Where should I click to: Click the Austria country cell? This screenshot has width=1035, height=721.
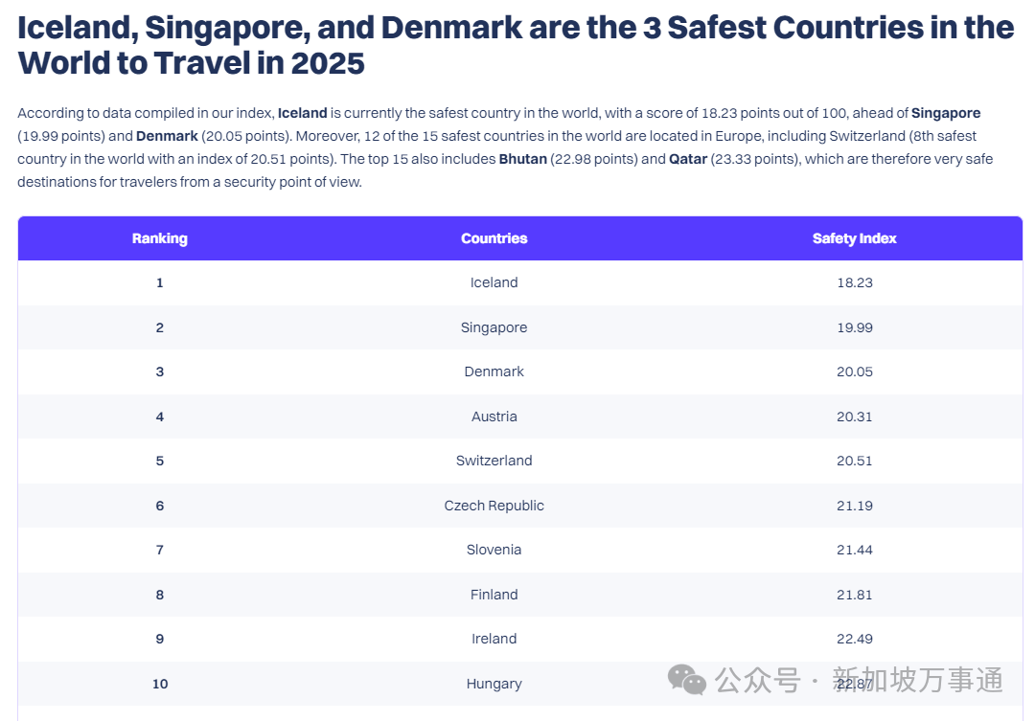(x=494, y=417)
